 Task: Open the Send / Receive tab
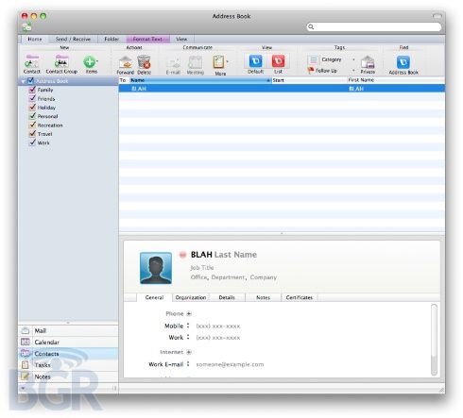tap(73, 39)
